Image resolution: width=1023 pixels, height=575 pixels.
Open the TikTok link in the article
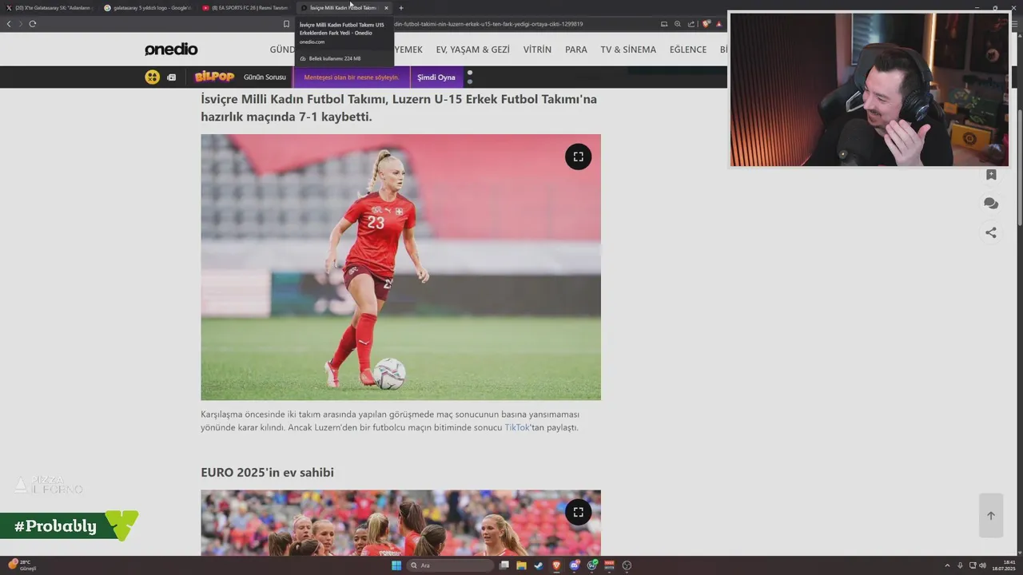tap(517, 427)
